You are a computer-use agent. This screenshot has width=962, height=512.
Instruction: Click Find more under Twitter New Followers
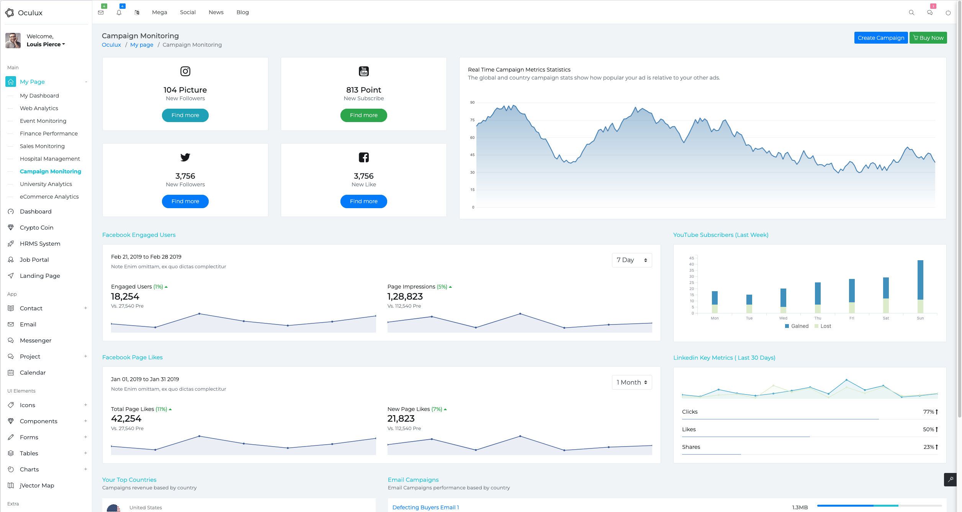coord(185,201)
